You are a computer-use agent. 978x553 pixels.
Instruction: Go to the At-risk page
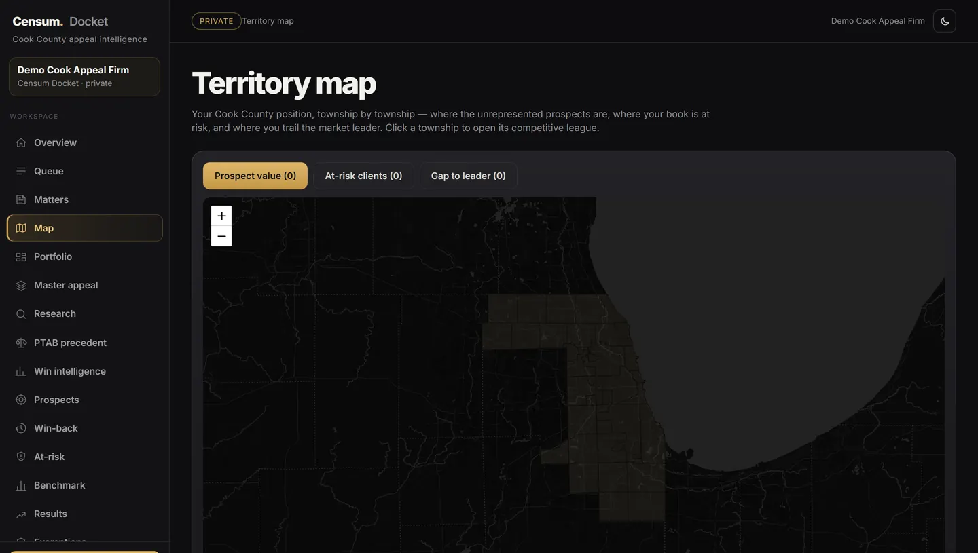pos(85,457)
